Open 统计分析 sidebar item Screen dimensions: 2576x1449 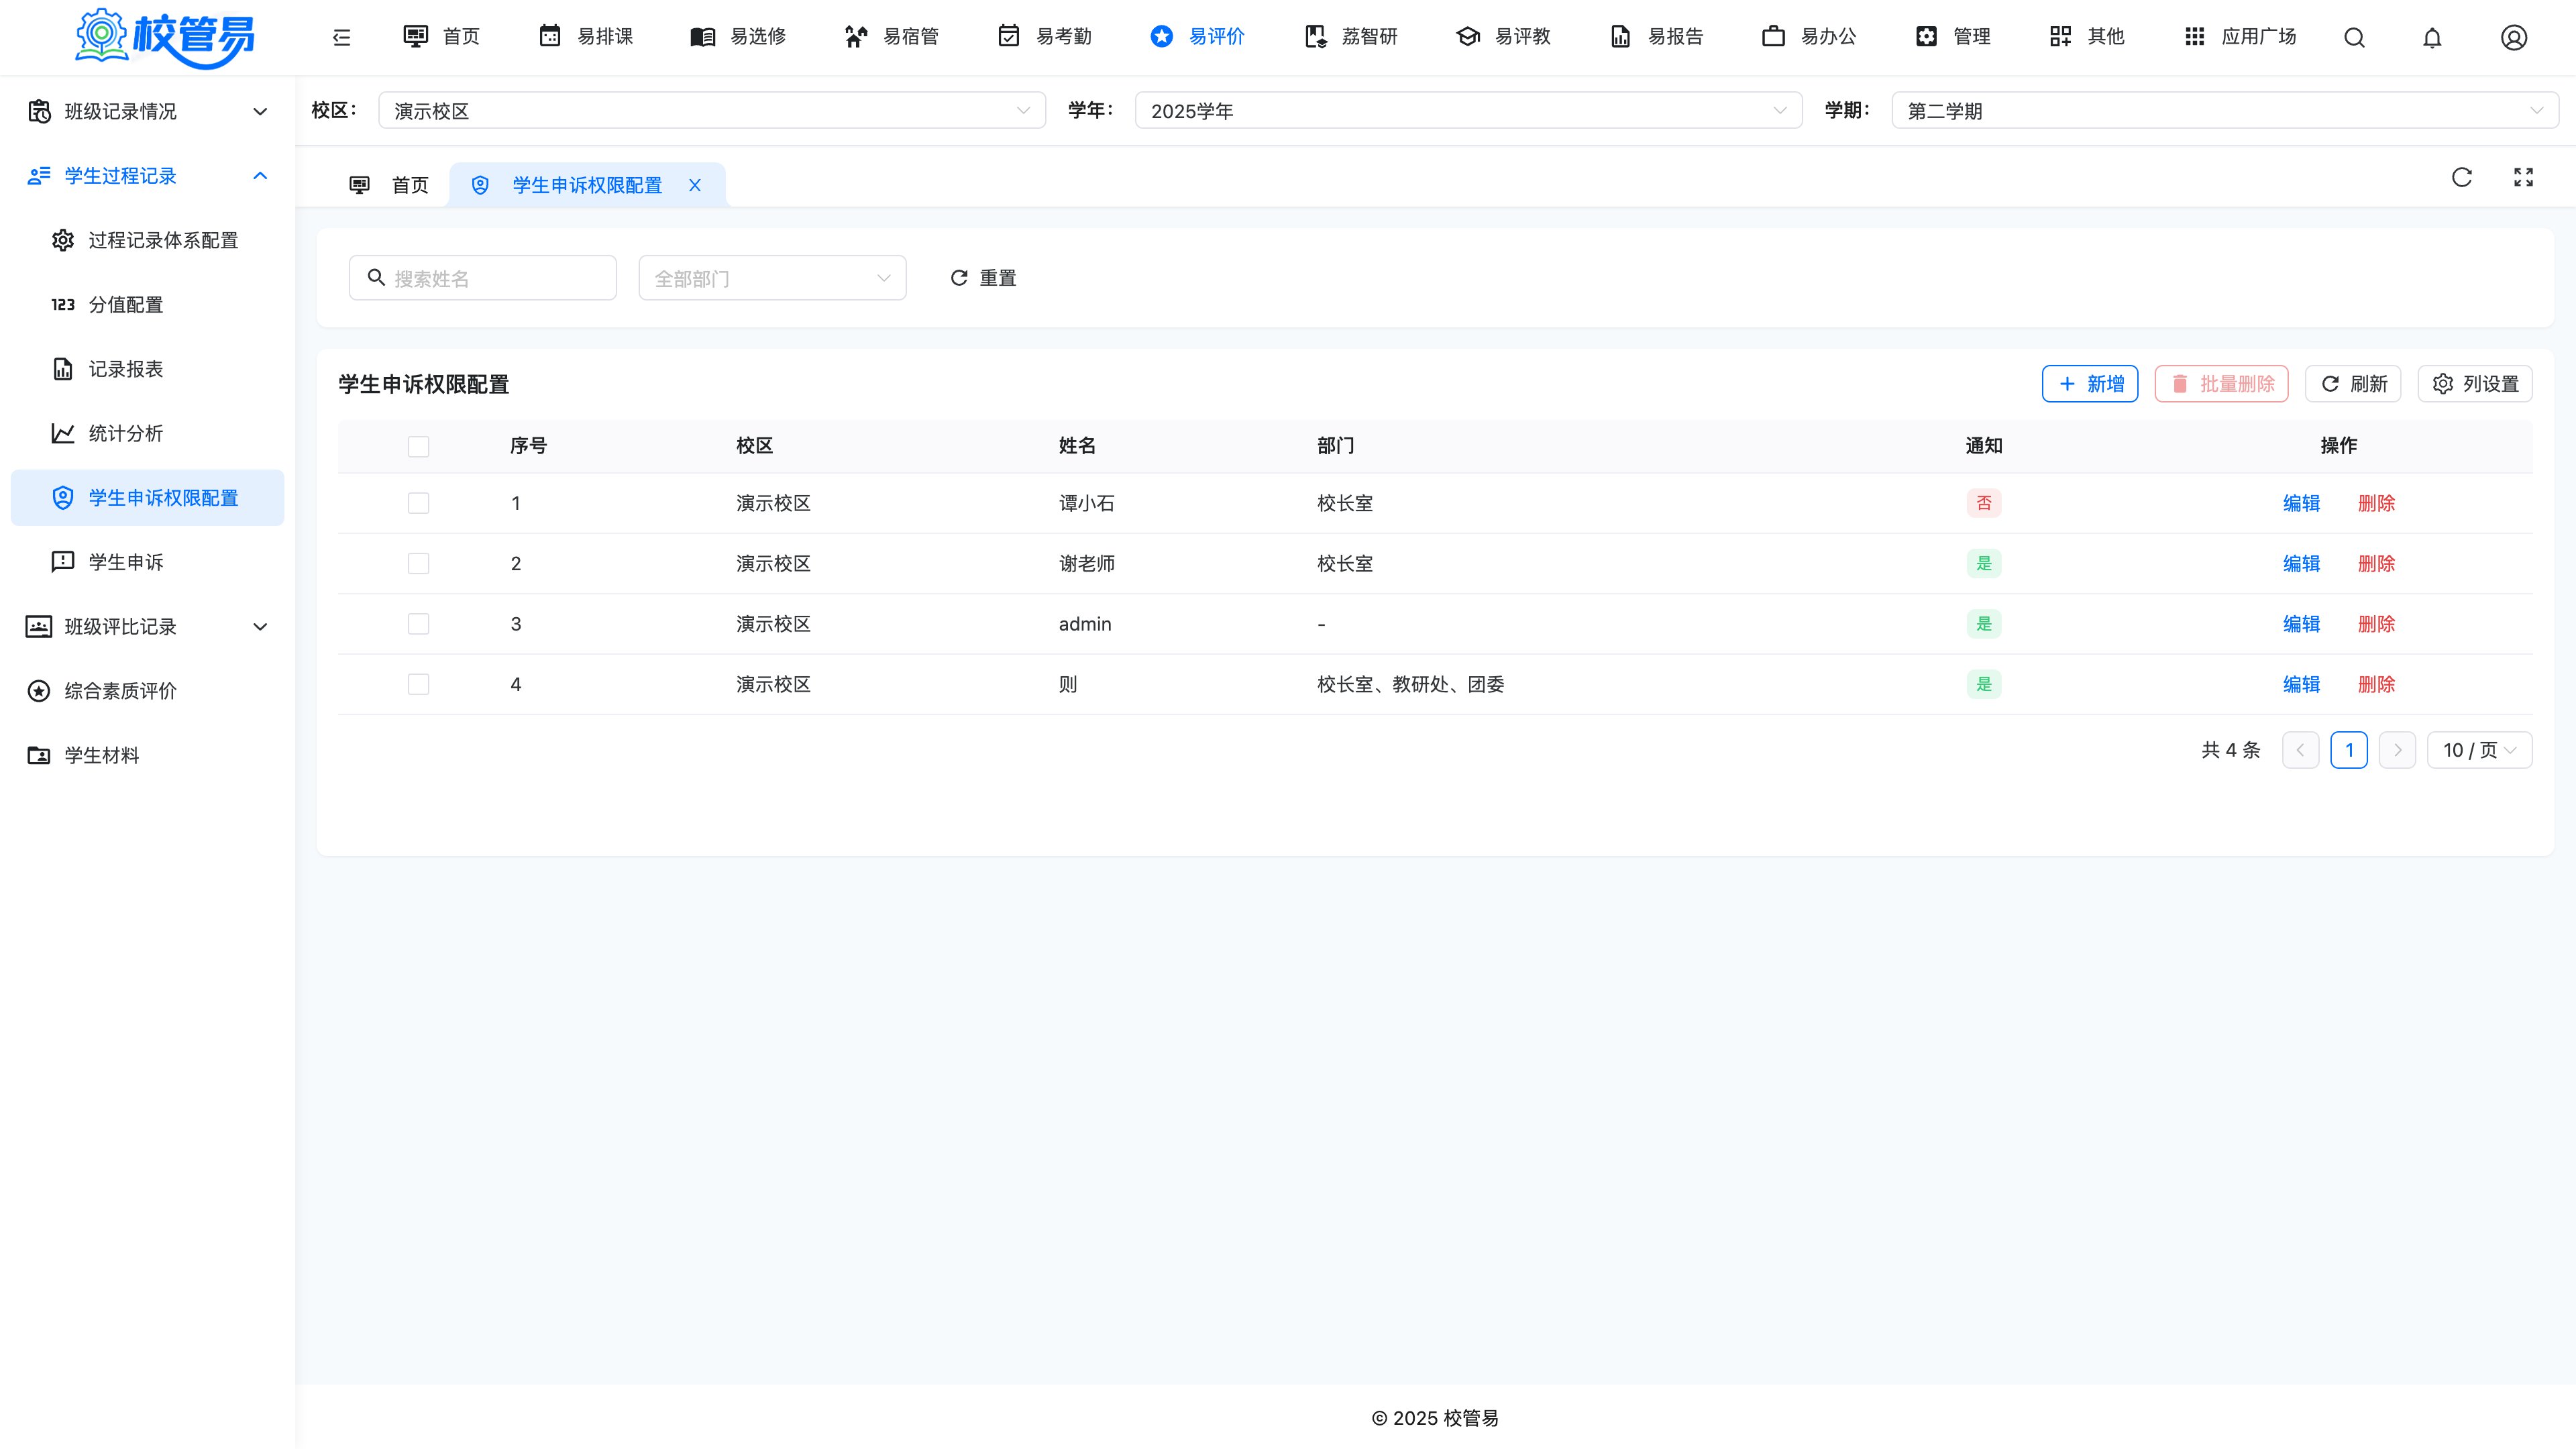[148, 433]
